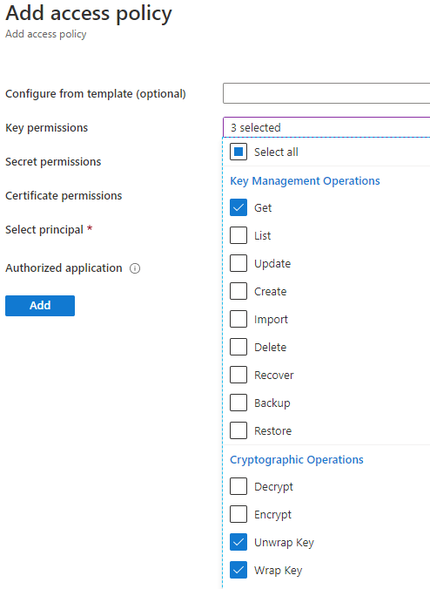Select the Delete permission checkbox
The image size is (430, 589).
click(x=239, y=347)
